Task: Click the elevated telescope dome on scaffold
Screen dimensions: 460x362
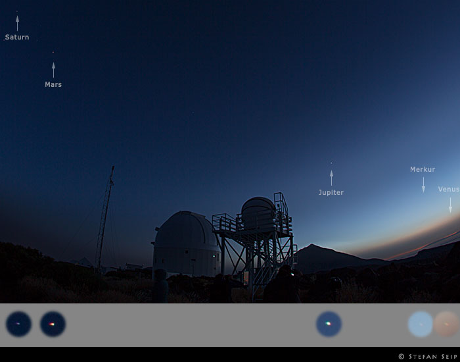Action: pos(258,213)
